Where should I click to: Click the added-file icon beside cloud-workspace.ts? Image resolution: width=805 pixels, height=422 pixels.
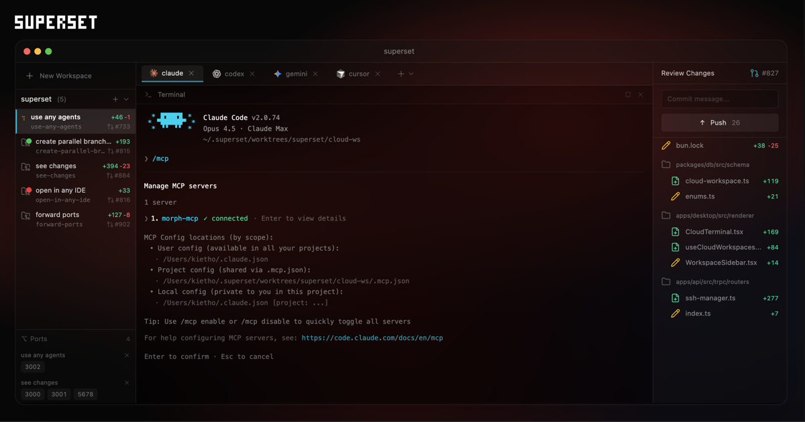(x=675, y=181)
